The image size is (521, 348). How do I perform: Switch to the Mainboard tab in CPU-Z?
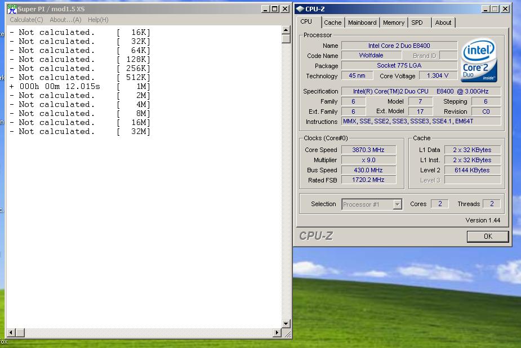click(362, 23)
